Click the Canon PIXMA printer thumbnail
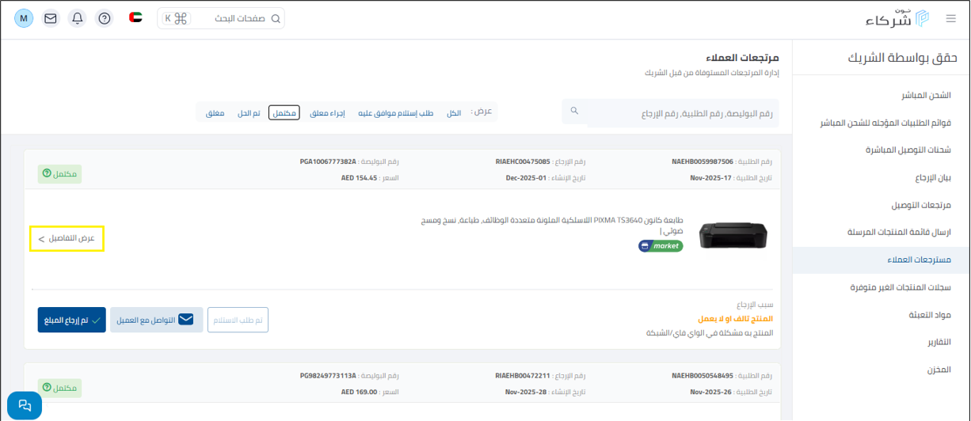 733,235
